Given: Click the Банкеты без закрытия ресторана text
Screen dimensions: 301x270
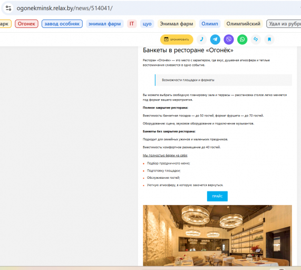Looking at the screenshot, I should coord(169,131).
